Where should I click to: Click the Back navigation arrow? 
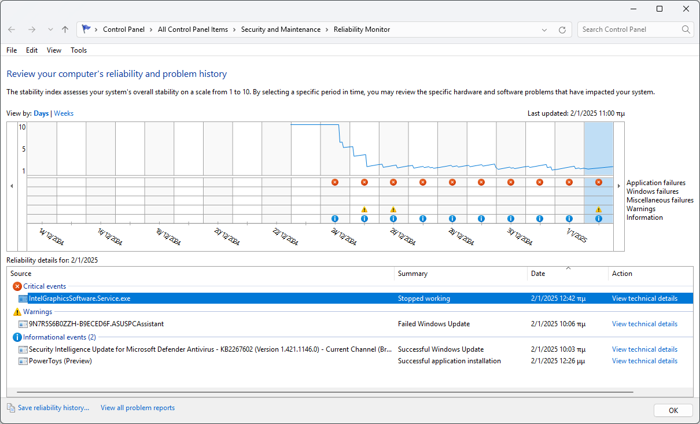tap(12, 30)
